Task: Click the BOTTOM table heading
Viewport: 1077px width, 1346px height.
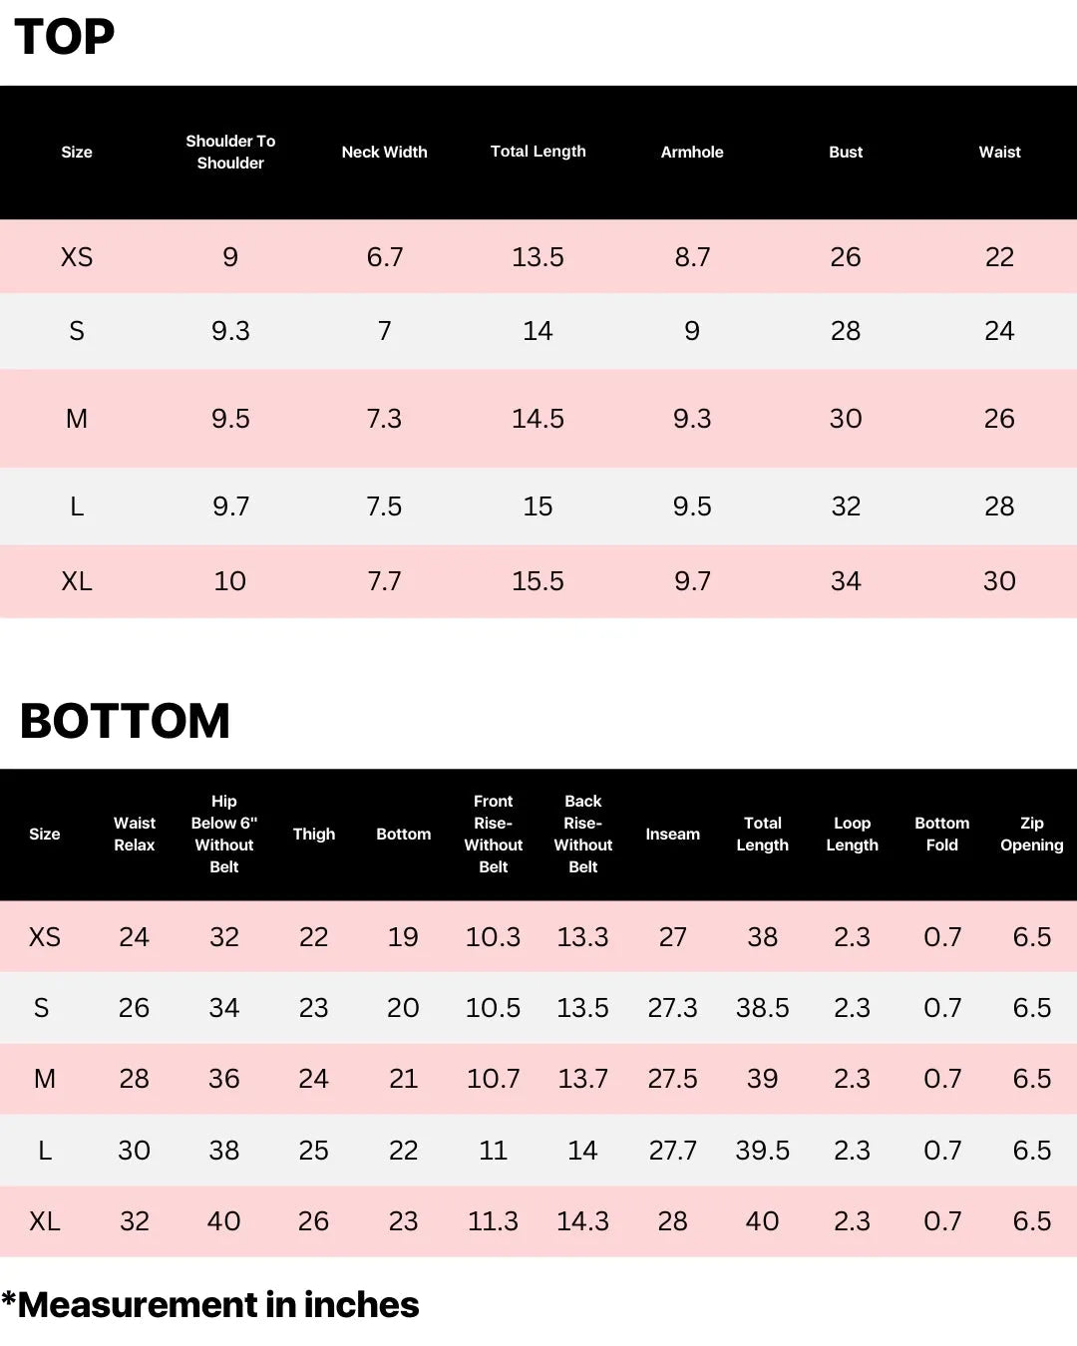Action: 125,721
